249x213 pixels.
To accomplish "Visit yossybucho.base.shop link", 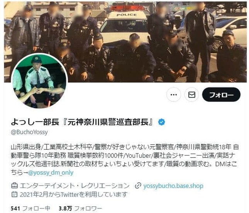I will coord(173,186).
